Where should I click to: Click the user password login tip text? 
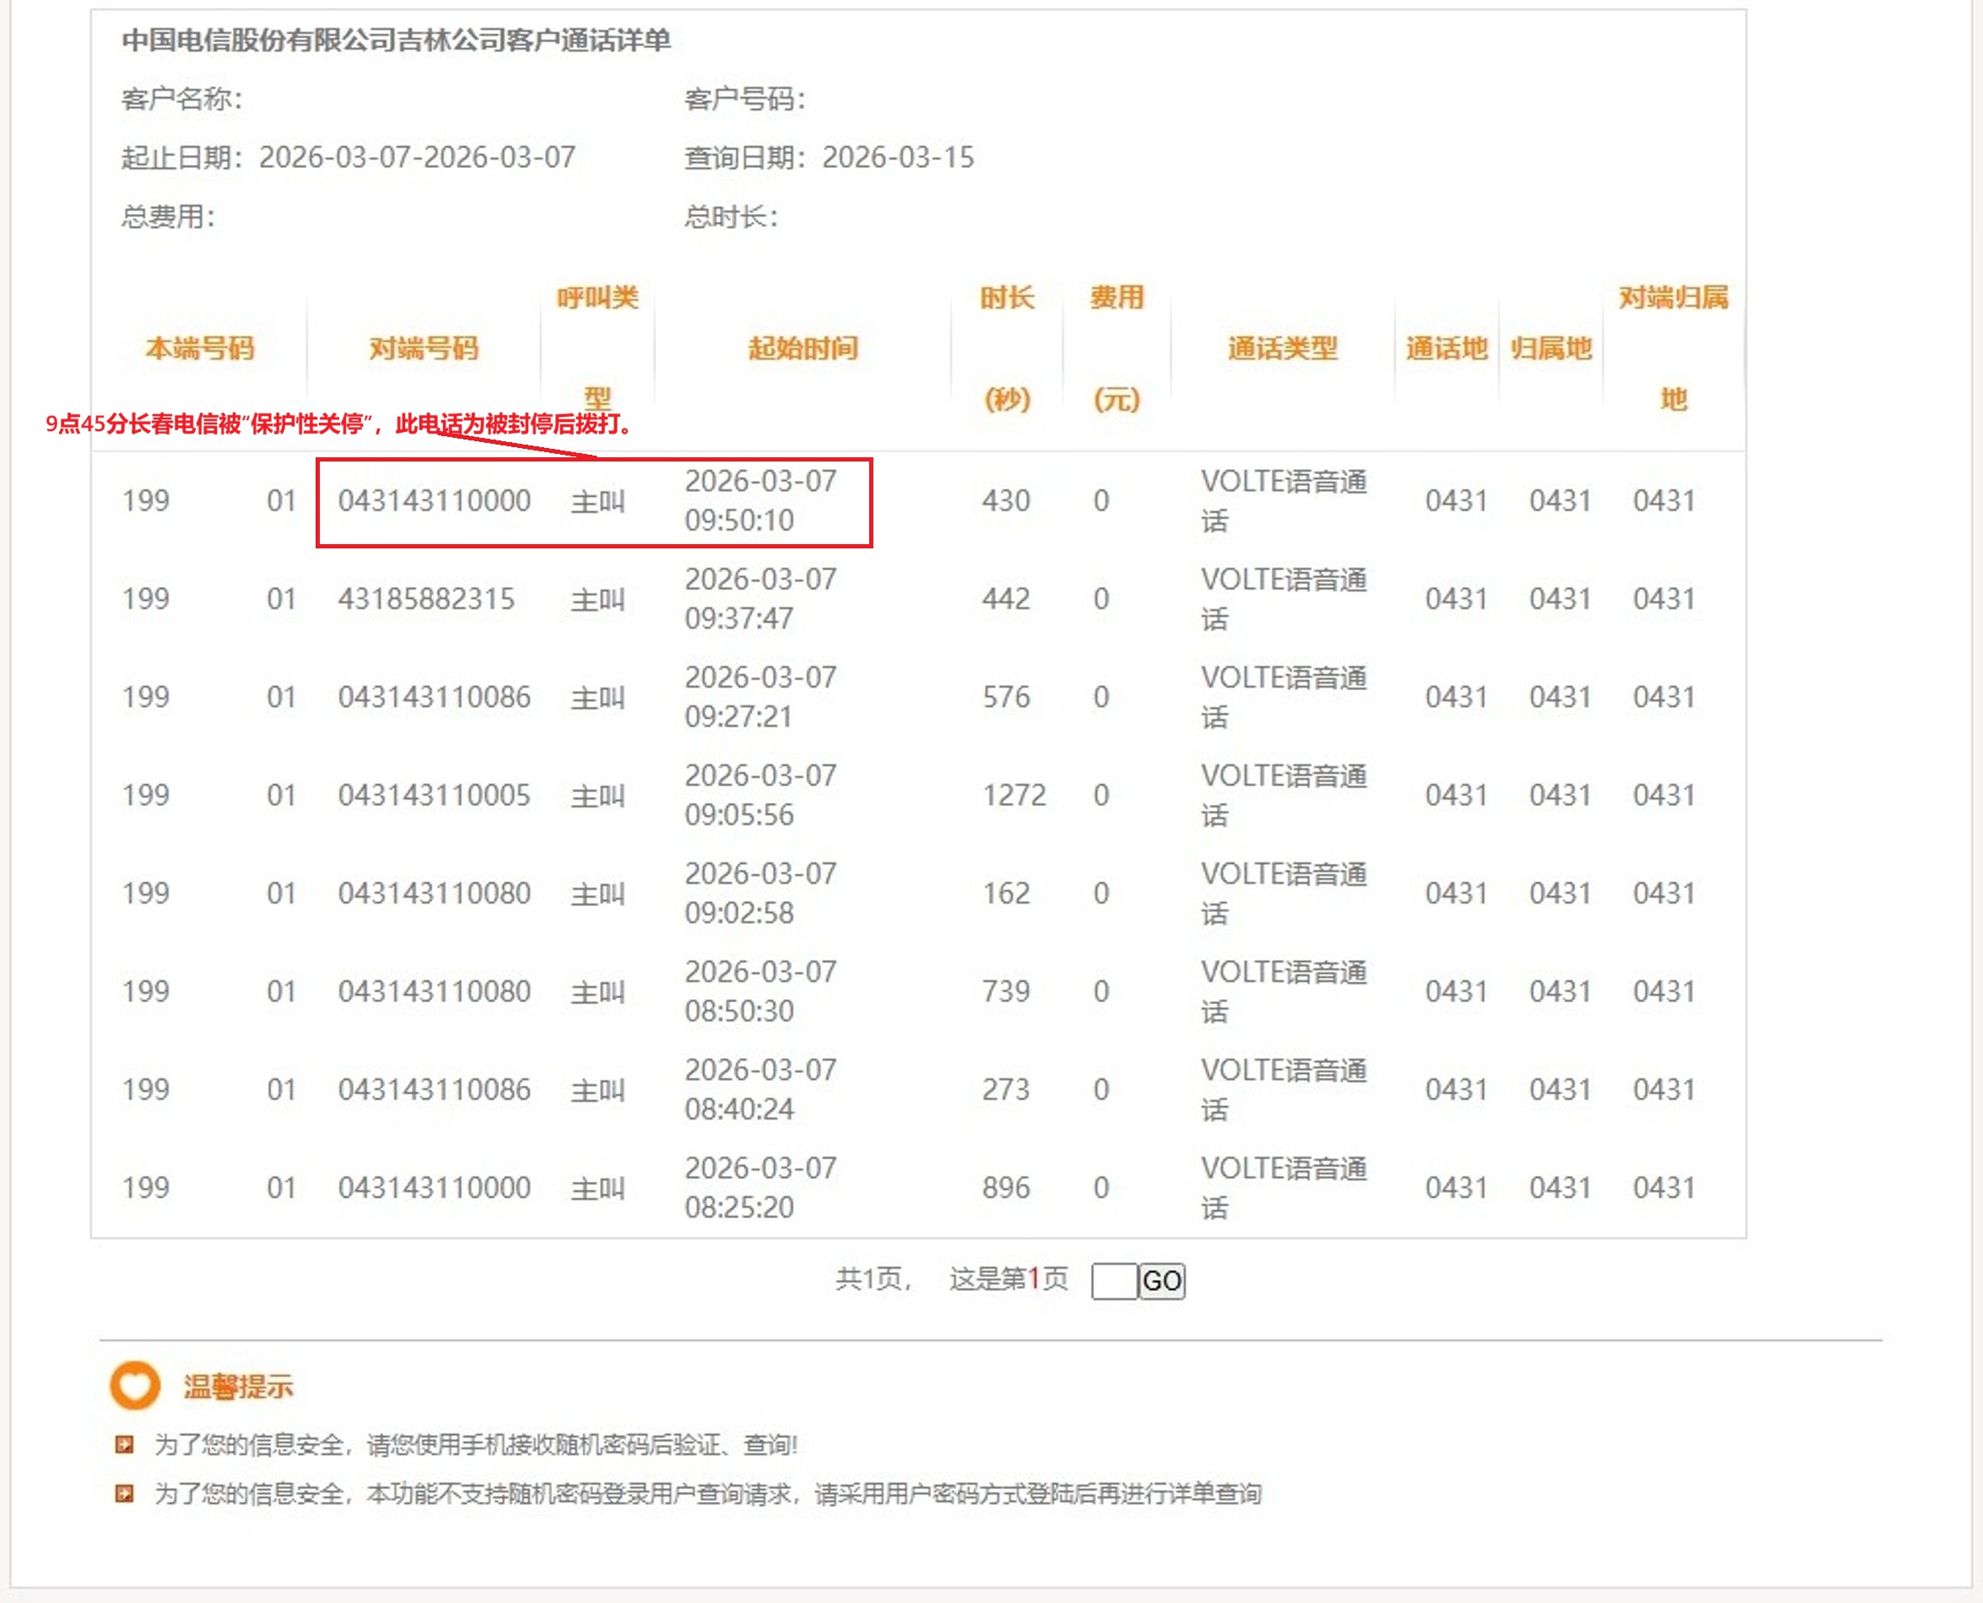point(707,1493)
